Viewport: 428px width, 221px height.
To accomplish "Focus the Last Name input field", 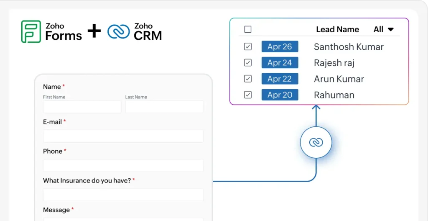I will [x=164, y=107].
